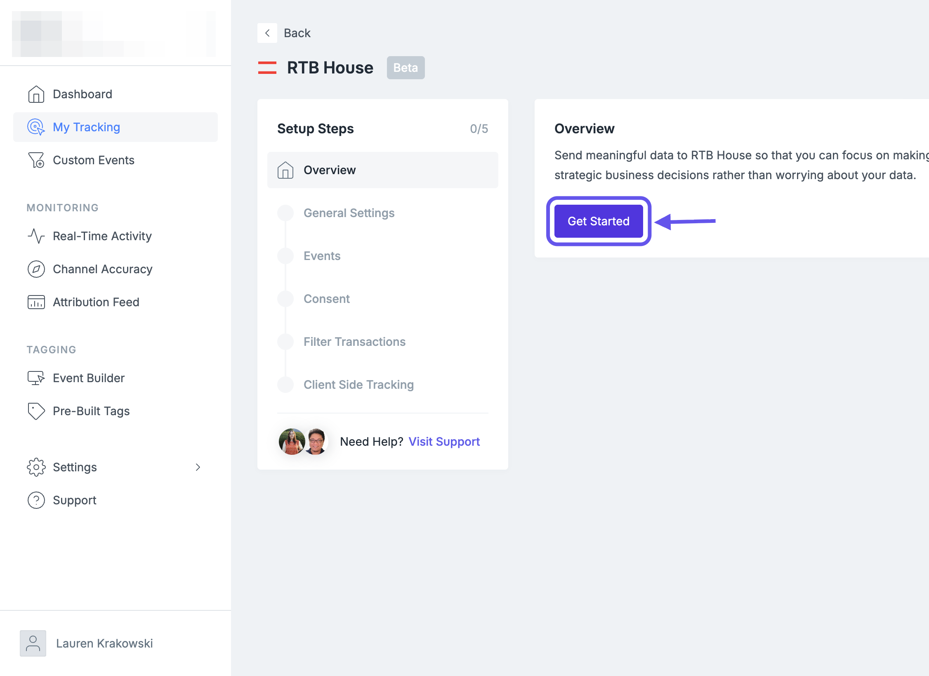Click the Pre-Built Tags tag icon
929x676 pixels.
[36, 411]
